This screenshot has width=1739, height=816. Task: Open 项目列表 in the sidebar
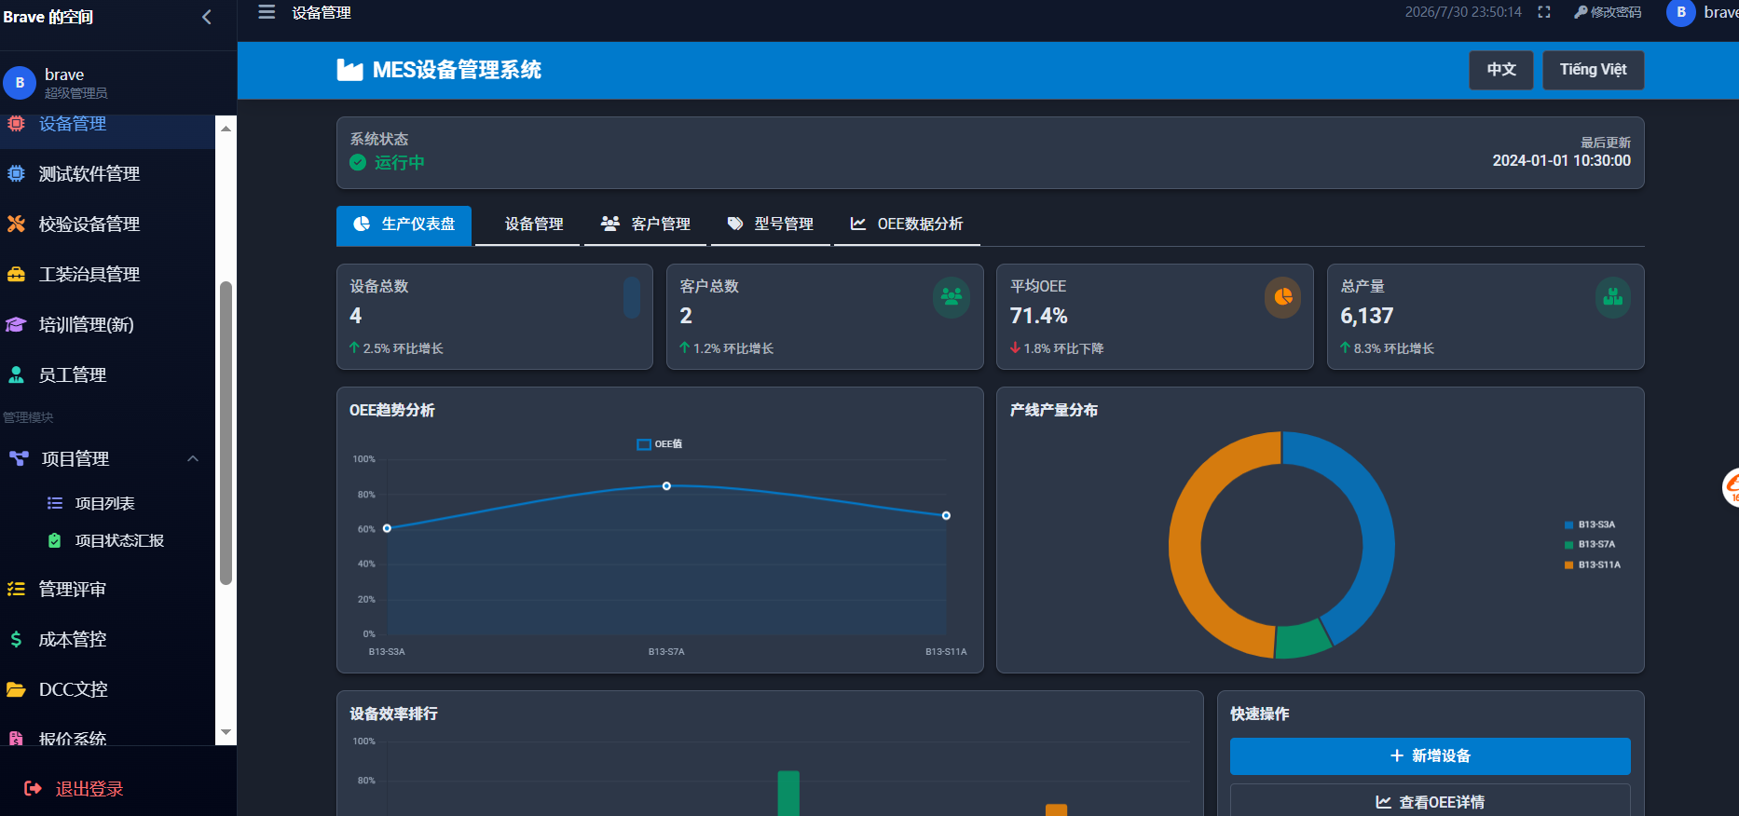click(107, 503)
